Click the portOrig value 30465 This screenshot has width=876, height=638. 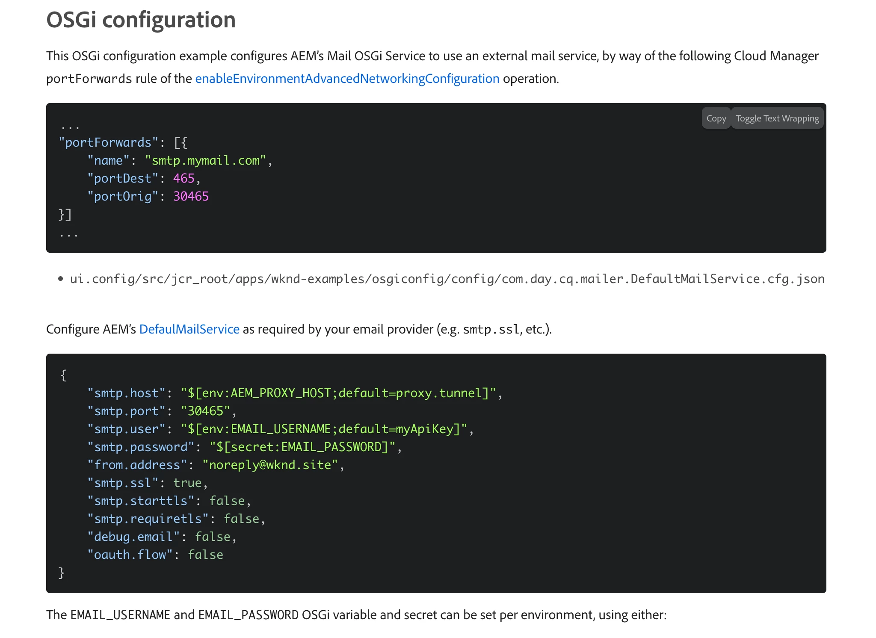pyautogui.click(x=191, y=196)
